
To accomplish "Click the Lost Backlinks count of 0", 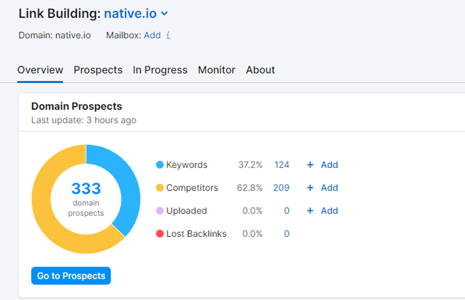I will tap(287, 234).
